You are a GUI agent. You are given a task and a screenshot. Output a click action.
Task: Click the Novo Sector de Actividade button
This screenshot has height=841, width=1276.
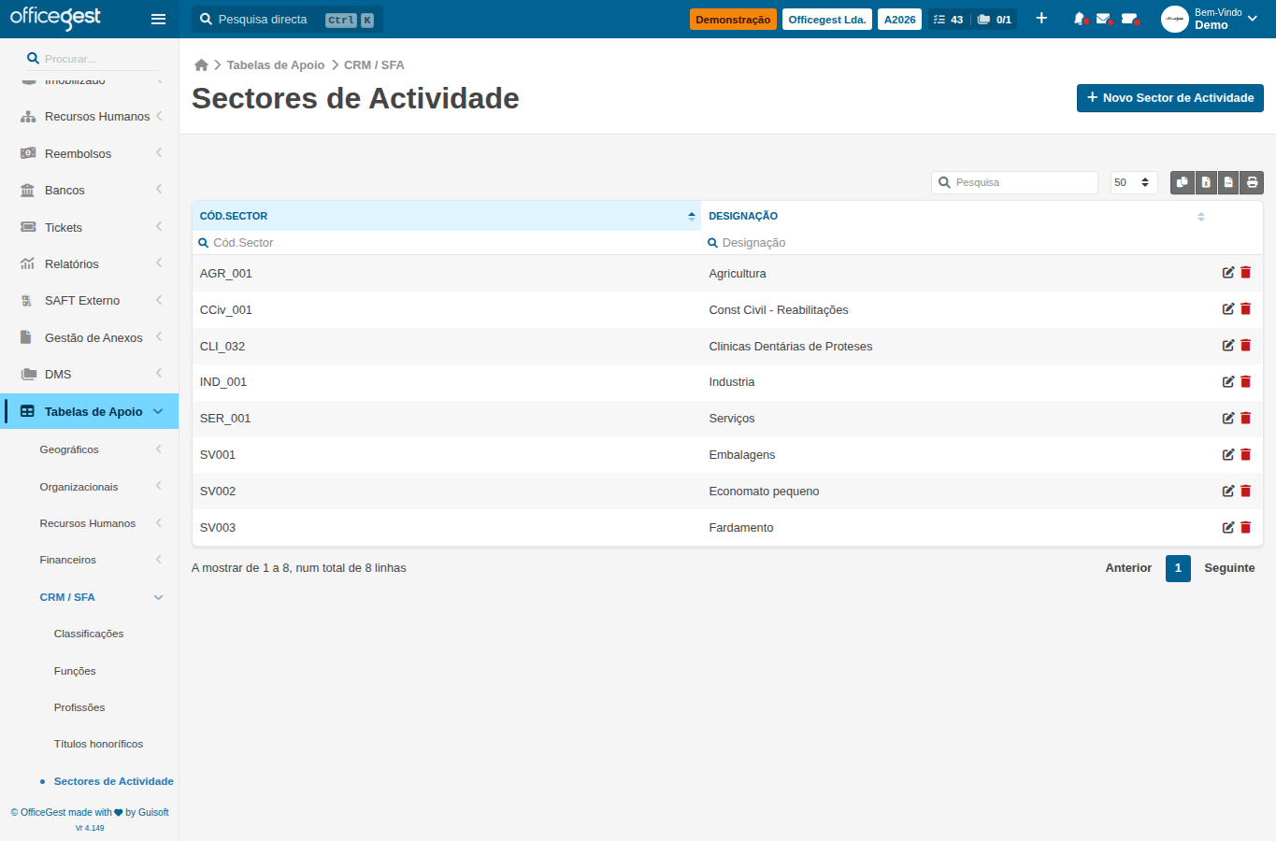coord(1170,98)
